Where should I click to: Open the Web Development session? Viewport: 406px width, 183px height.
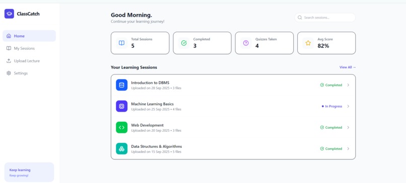pyautogui.click(x=233, y=127)
